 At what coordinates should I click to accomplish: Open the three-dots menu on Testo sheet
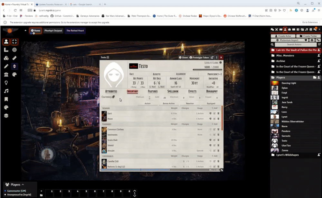tap(216, 58)
